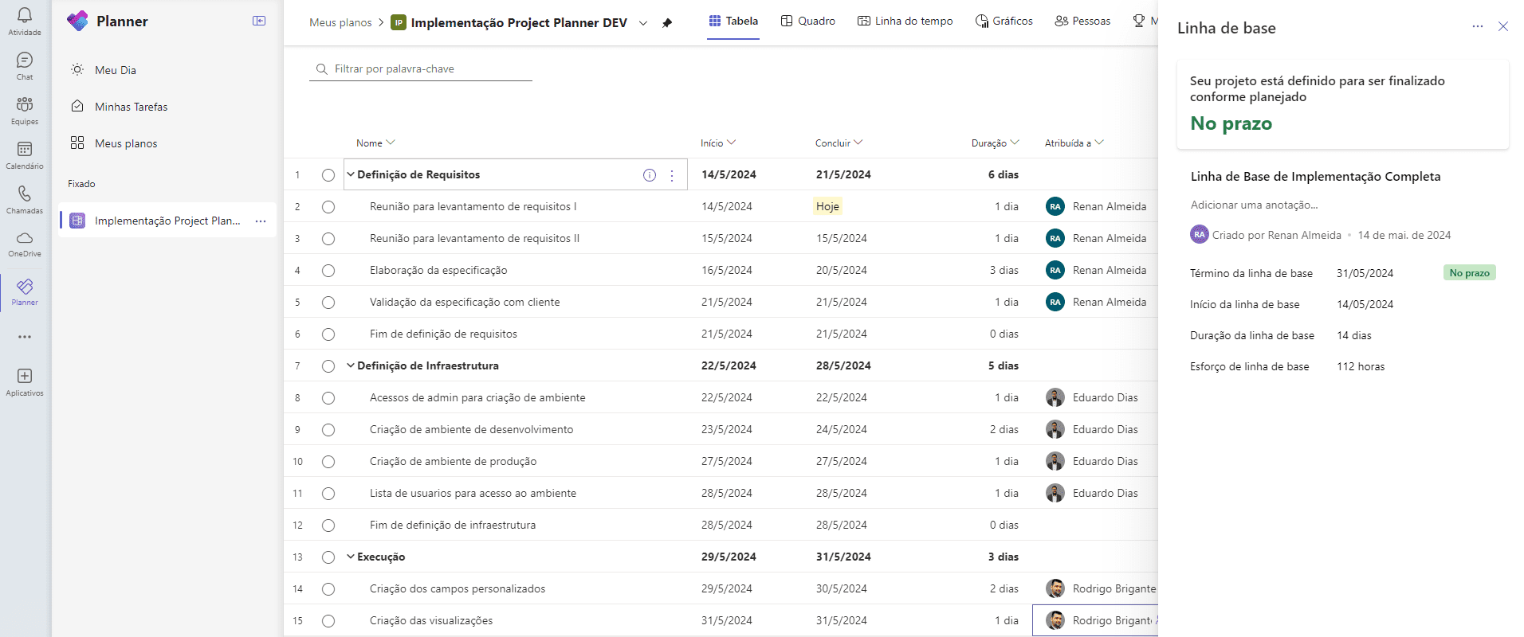Viewport: 1524px width, 637px height.
Task: Pin the plan using the pin icon
Action: (667, 23)
